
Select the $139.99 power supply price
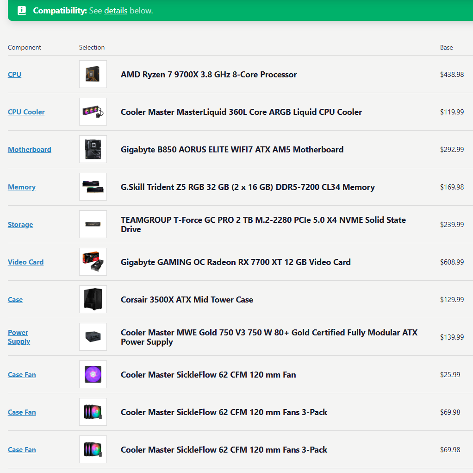(x=452, y=337)
